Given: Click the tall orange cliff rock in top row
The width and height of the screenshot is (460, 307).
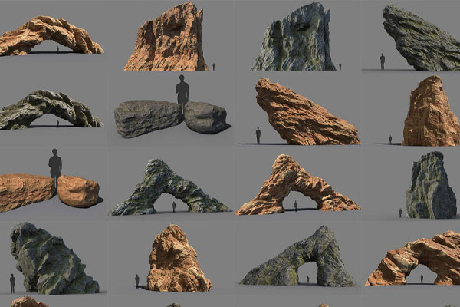Looking at the screenshot, I should pos(166,38).
